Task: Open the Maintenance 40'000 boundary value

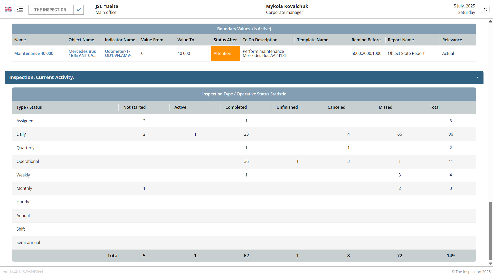Action: coord(34,53)
